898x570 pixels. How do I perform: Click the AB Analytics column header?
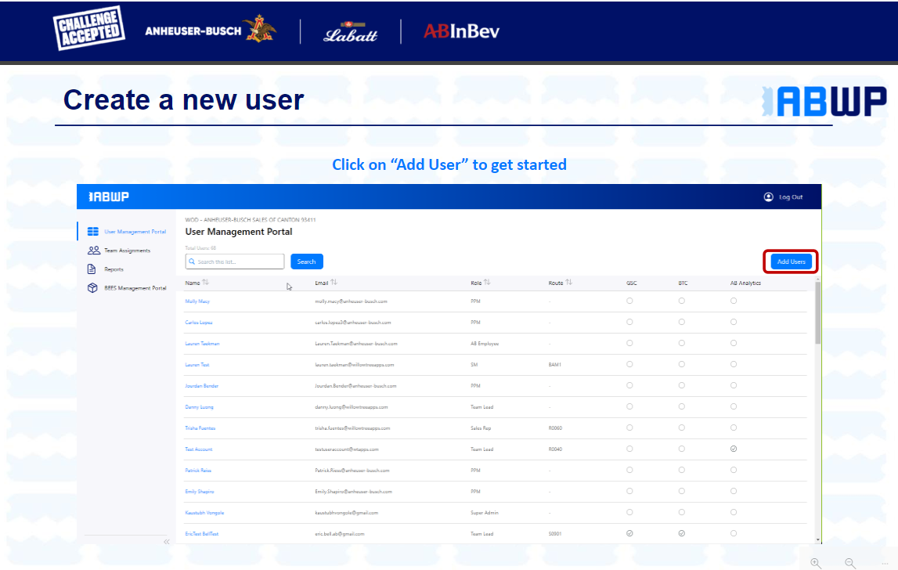(x=745, y=283)
